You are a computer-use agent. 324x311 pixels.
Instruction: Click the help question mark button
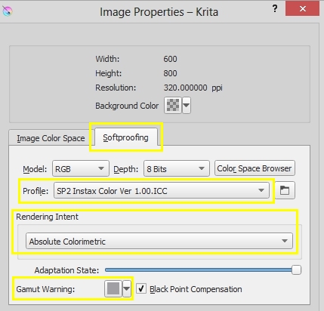coord(275,9)
